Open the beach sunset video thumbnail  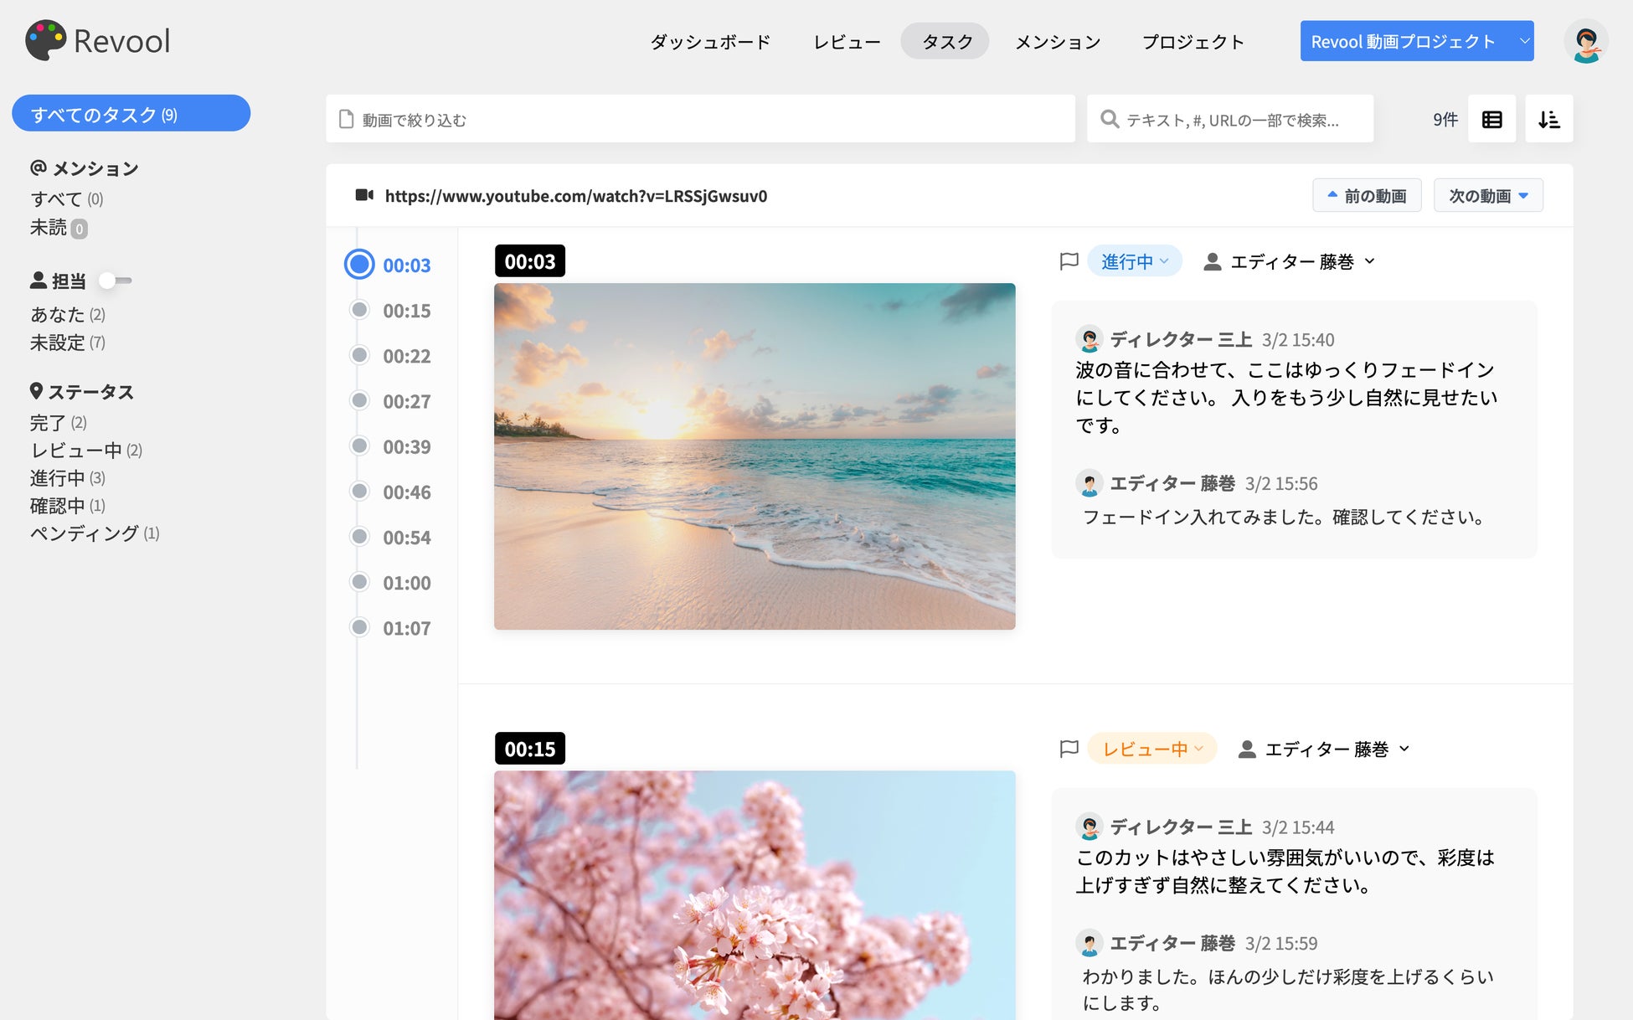tap(754, 456)
